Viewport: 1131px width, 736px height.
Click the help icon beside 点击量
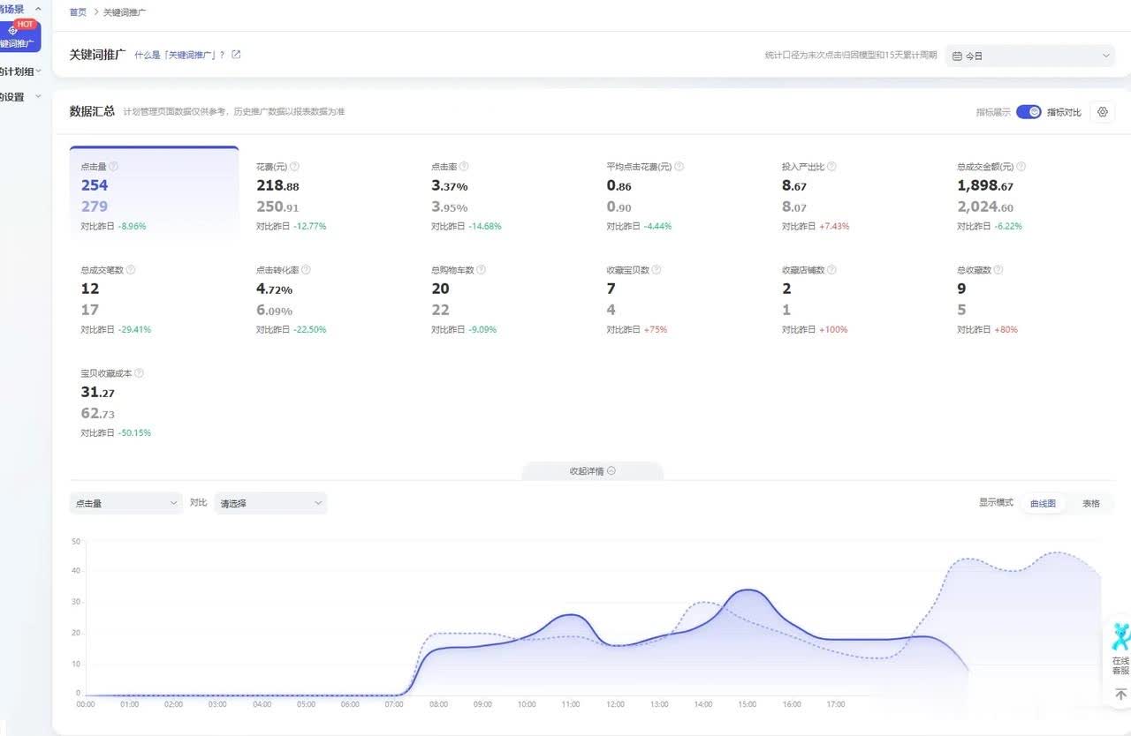(x=113, y=166)
